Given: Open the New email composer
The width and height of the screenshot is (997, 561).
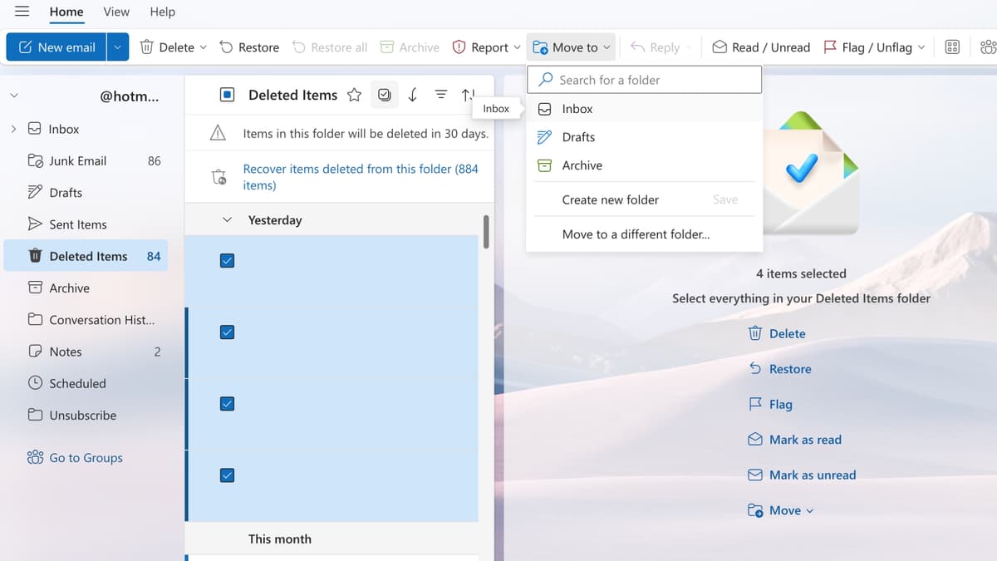Looking at the screenshot, I should tap(56, 47).
